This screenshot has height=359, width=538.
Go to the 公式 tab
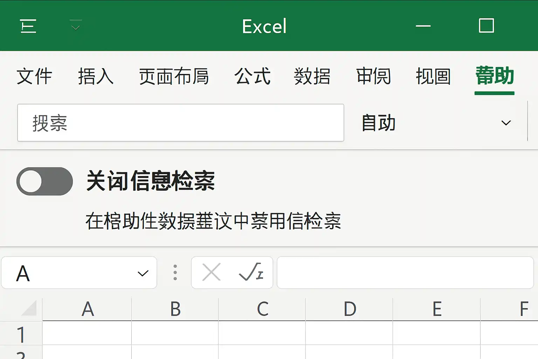click(x=253, y=77)
